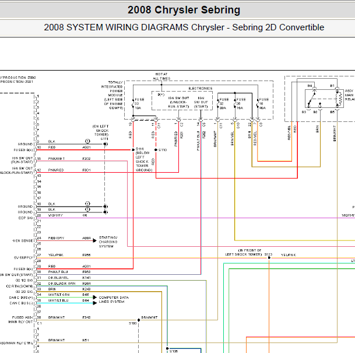The height and width of the screenshot is (353, 355).
Task: Click the S110 splice dot
Action: (156, 150)
